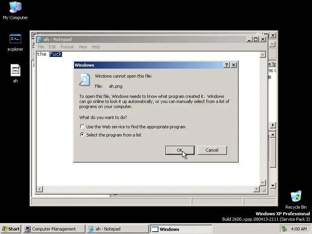Viewport: 312px width, 234px height.
Task: Select the ah file desktop icon
Action: (x=15, y=73)
